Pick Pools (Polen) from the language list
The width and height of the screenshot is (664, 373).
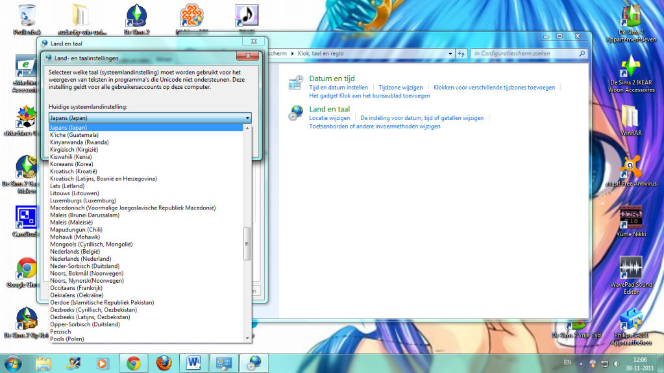[67, 339]
